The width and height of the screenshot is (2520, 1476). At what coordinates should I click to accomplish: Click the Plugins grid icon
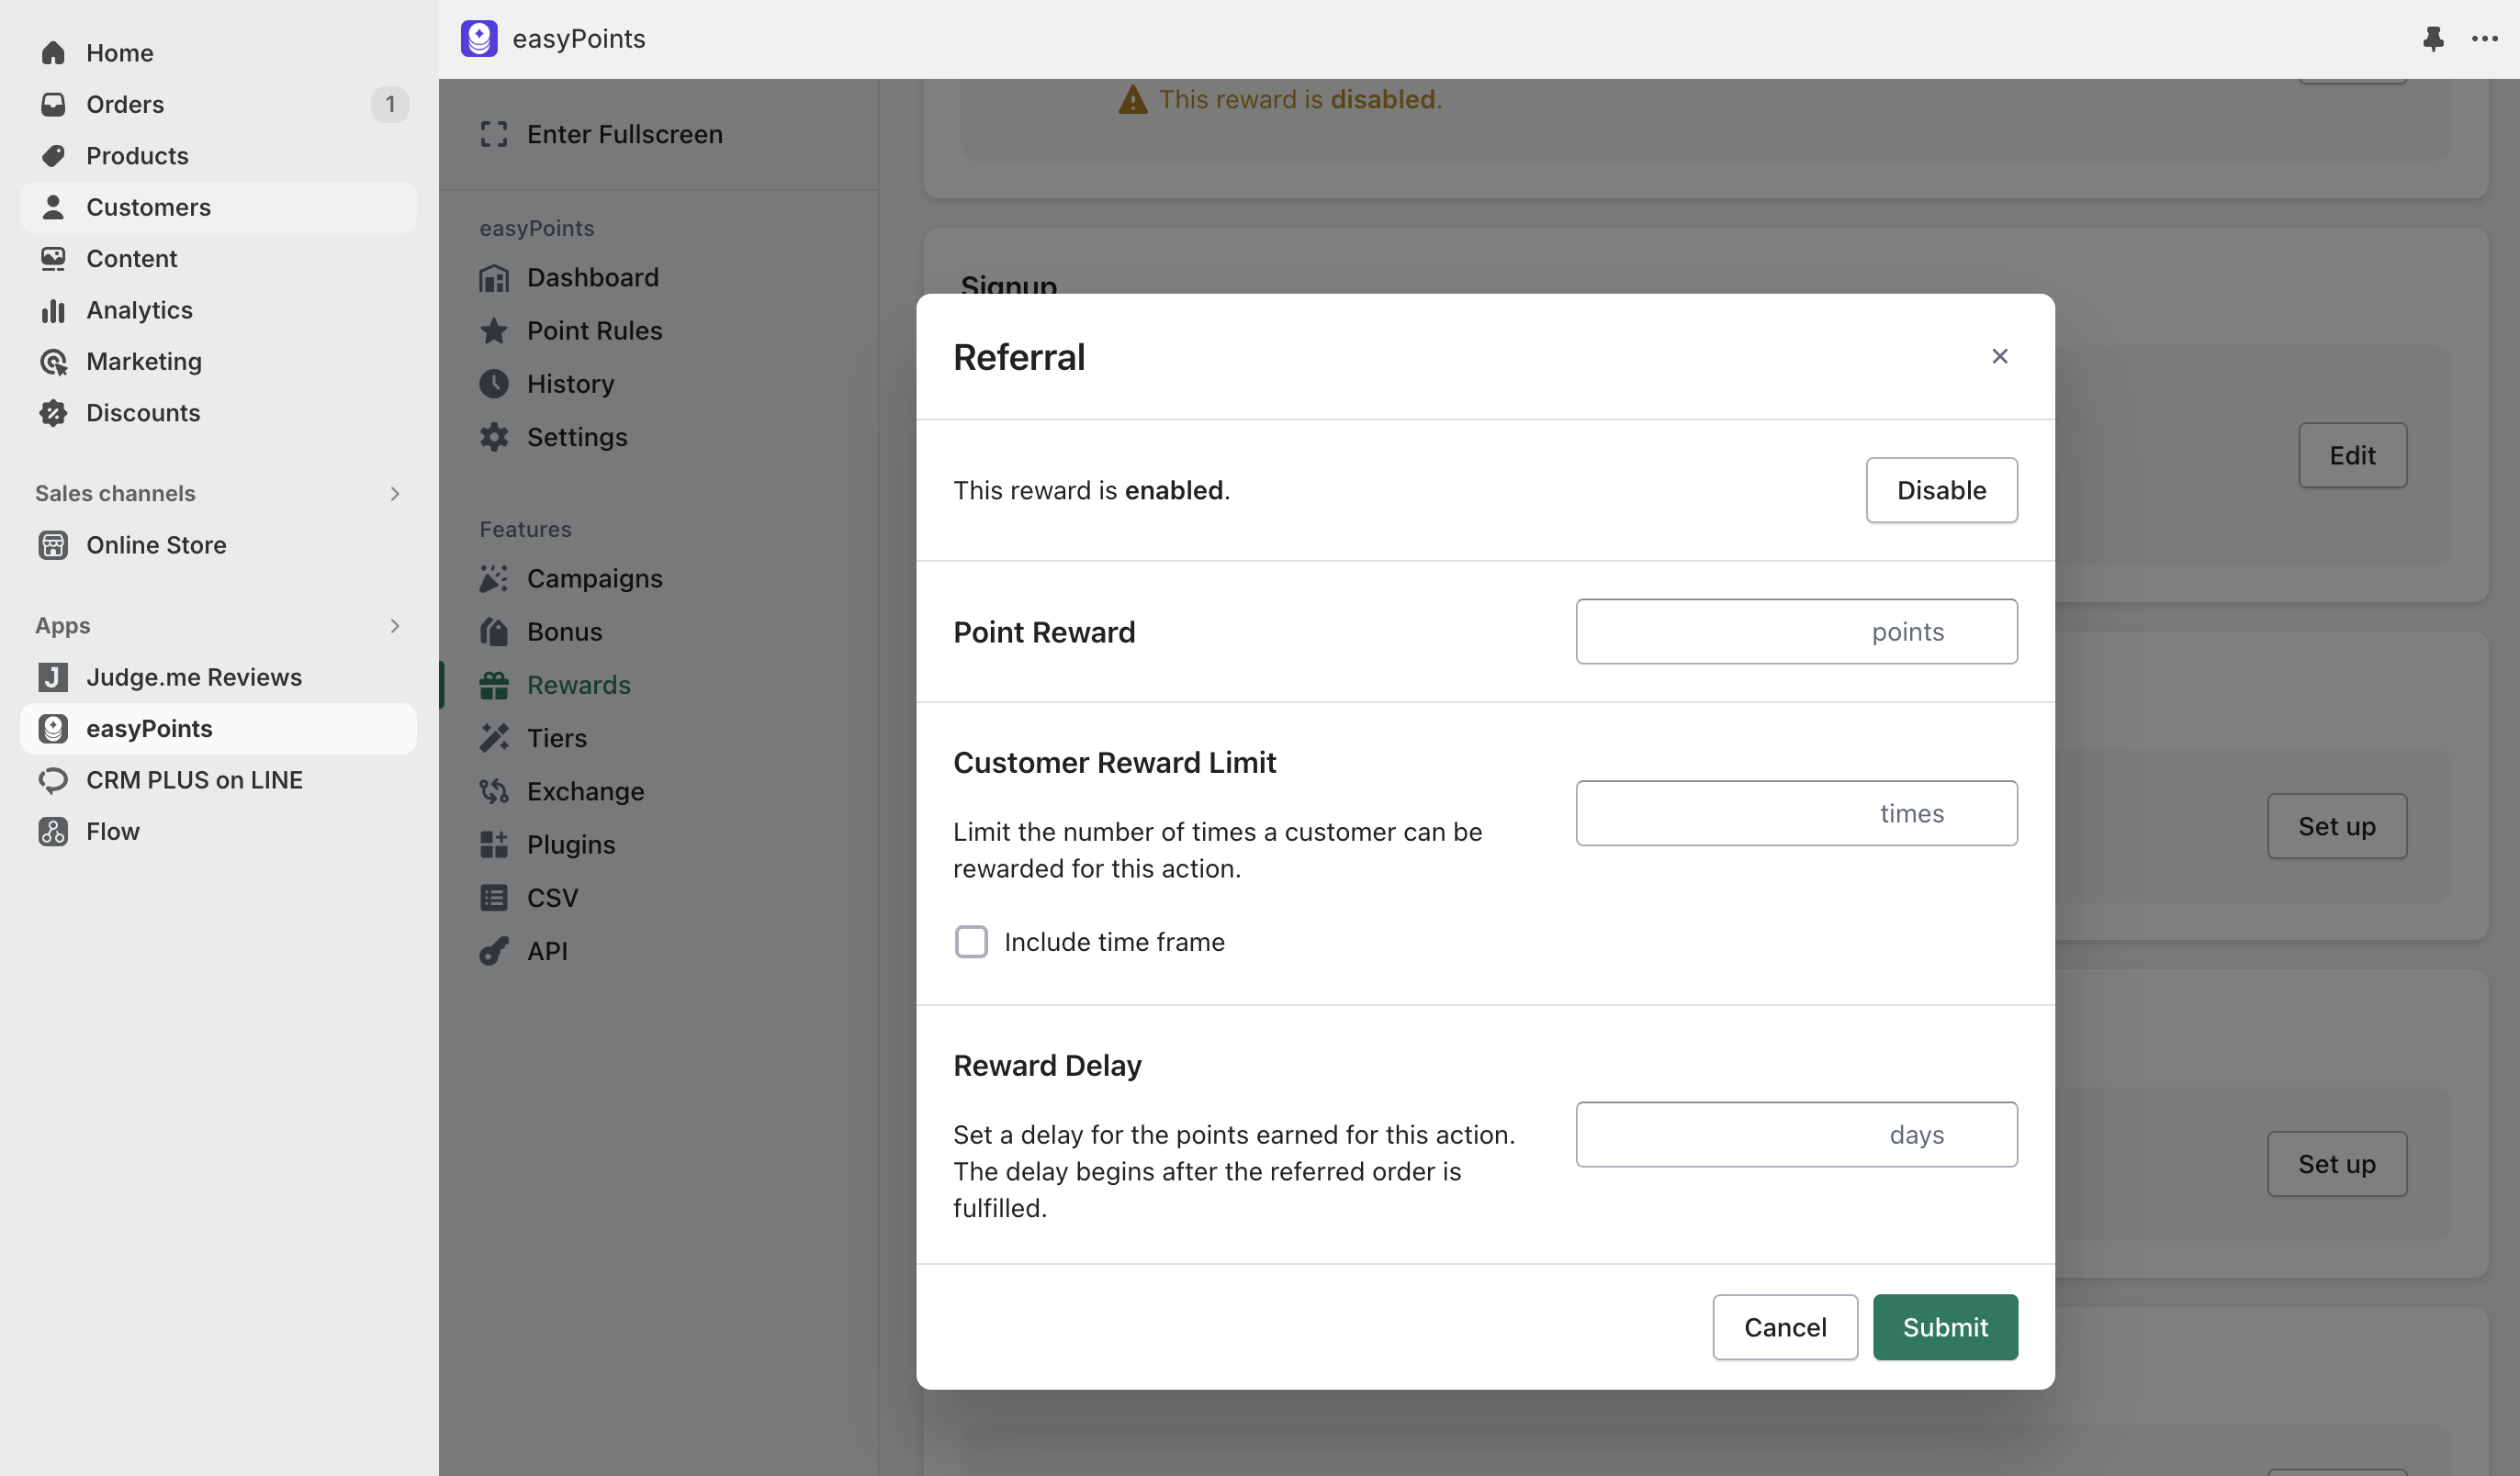pos(494,844)
